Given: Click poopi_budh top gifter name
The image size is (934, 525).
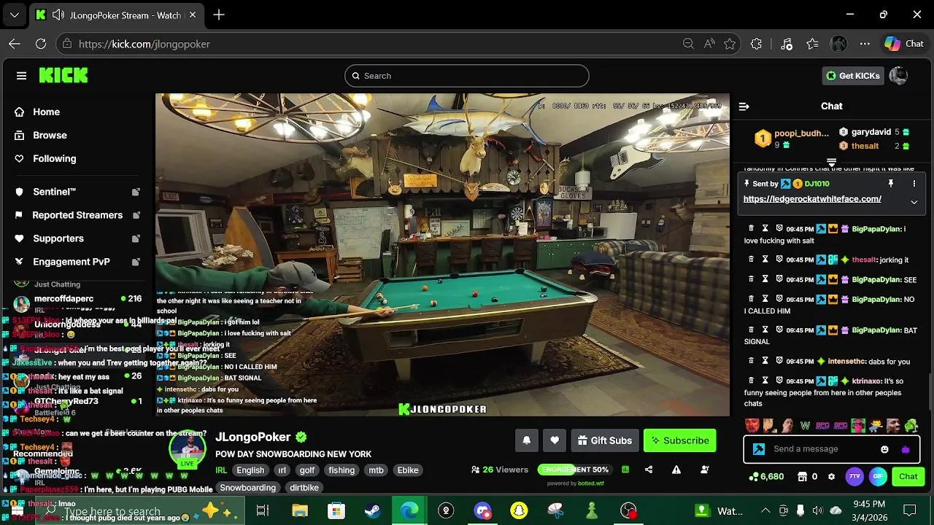Looking at the screenshot, I should click(x=801, y=133).
